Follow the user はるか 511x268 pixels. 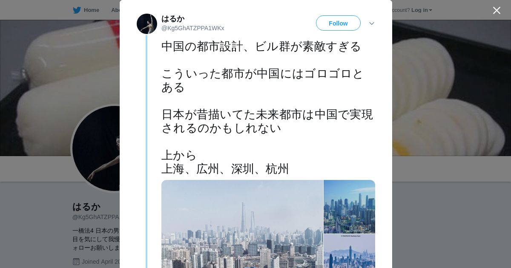338,23
